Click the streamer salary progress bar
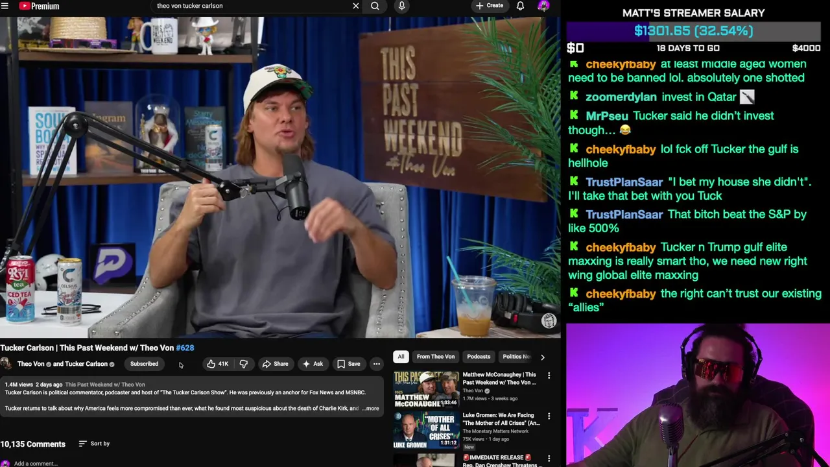 tap(693, 30)
